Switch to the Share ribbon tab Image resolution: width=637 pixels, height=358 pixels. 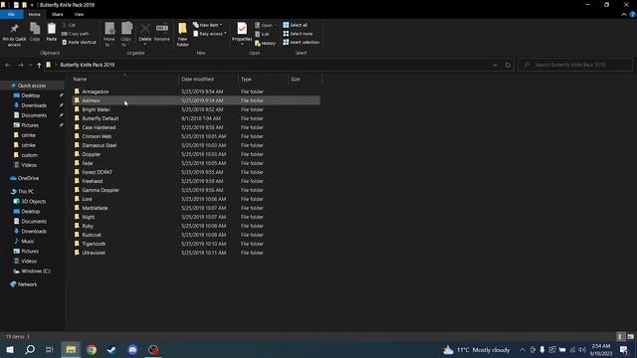point(58,14)
